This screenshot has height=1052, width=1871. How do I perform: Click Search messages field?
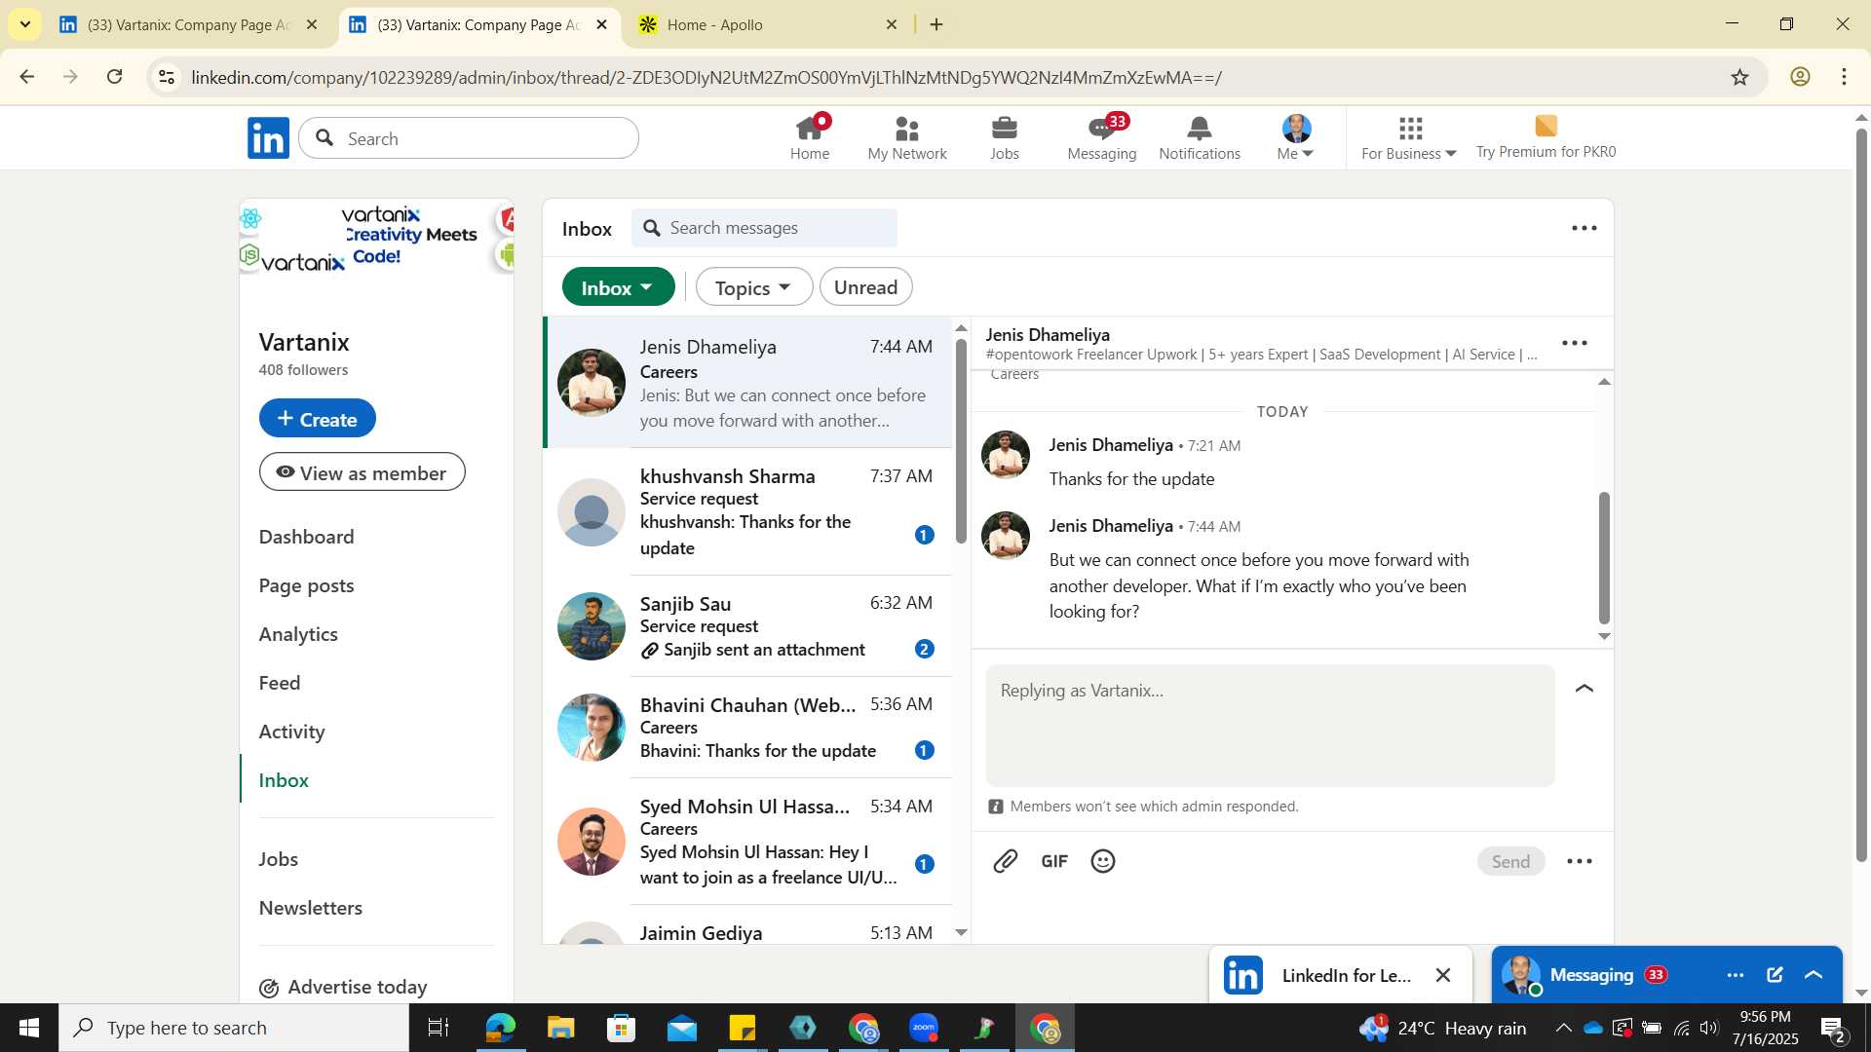click(765, 228)
